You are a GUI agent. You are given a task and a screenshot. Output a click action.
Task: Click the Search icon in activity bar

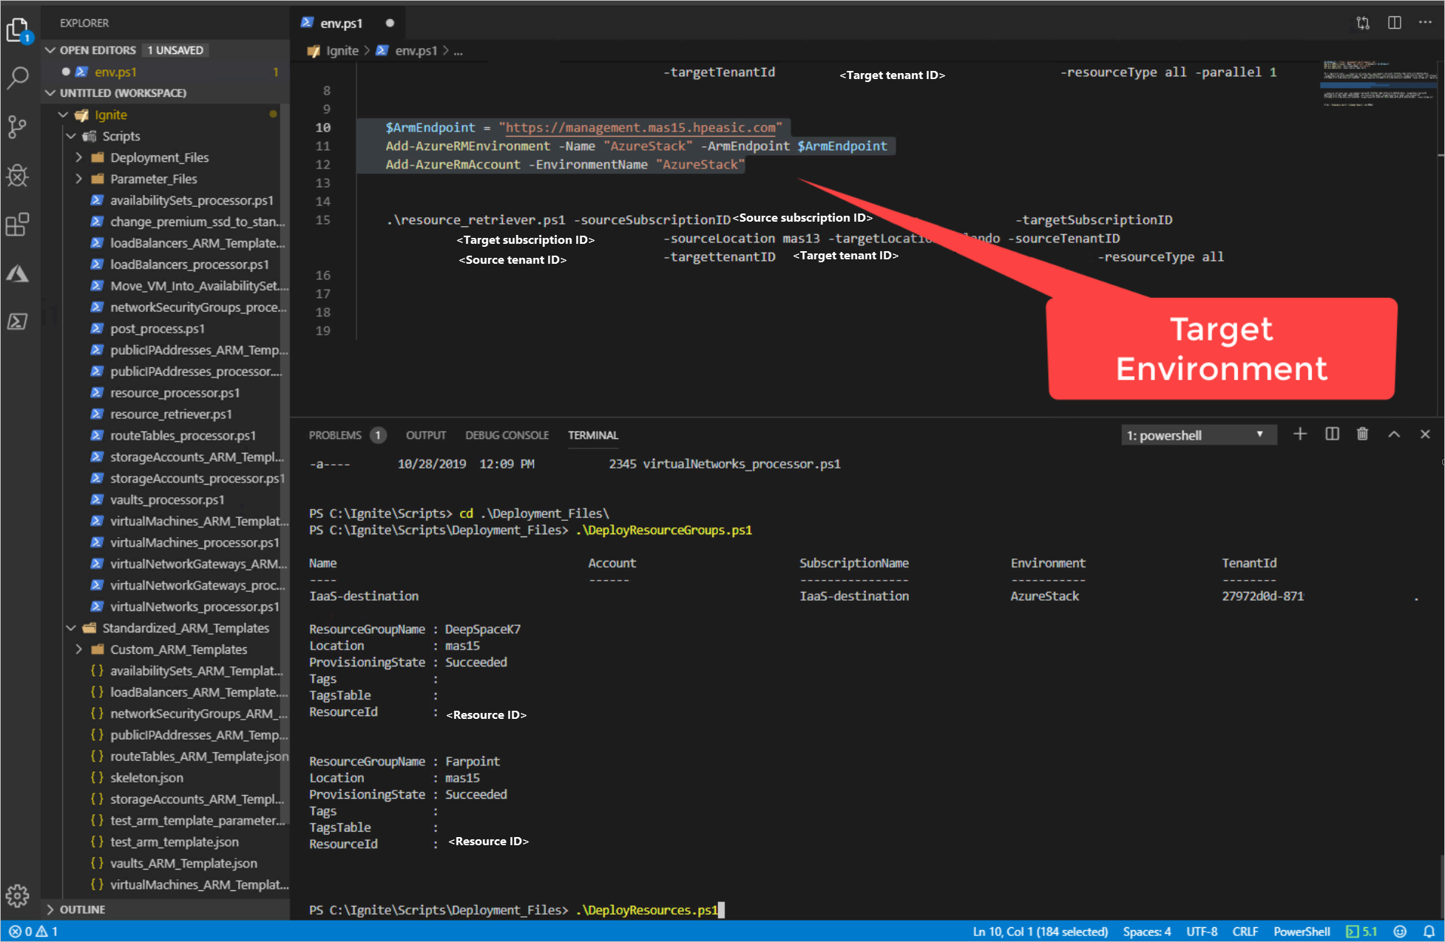(19, 75)
